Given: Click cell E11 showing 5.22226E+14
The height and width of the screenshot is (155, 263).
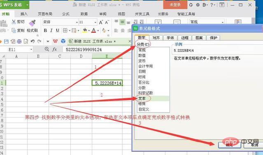Looking at the screenshot, I should tap(107, 83).
